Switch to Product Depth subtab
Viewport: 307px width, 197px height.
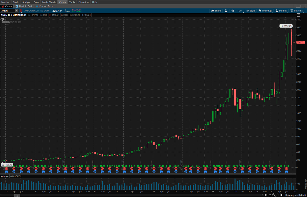45,6
